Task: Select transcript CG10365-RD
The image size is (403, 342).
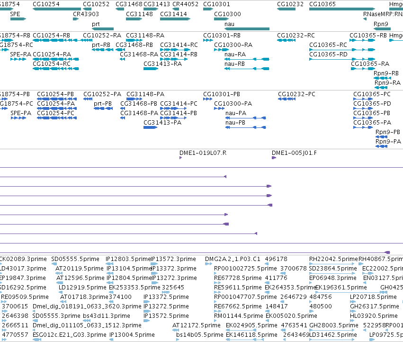Action: coord(328,54)
